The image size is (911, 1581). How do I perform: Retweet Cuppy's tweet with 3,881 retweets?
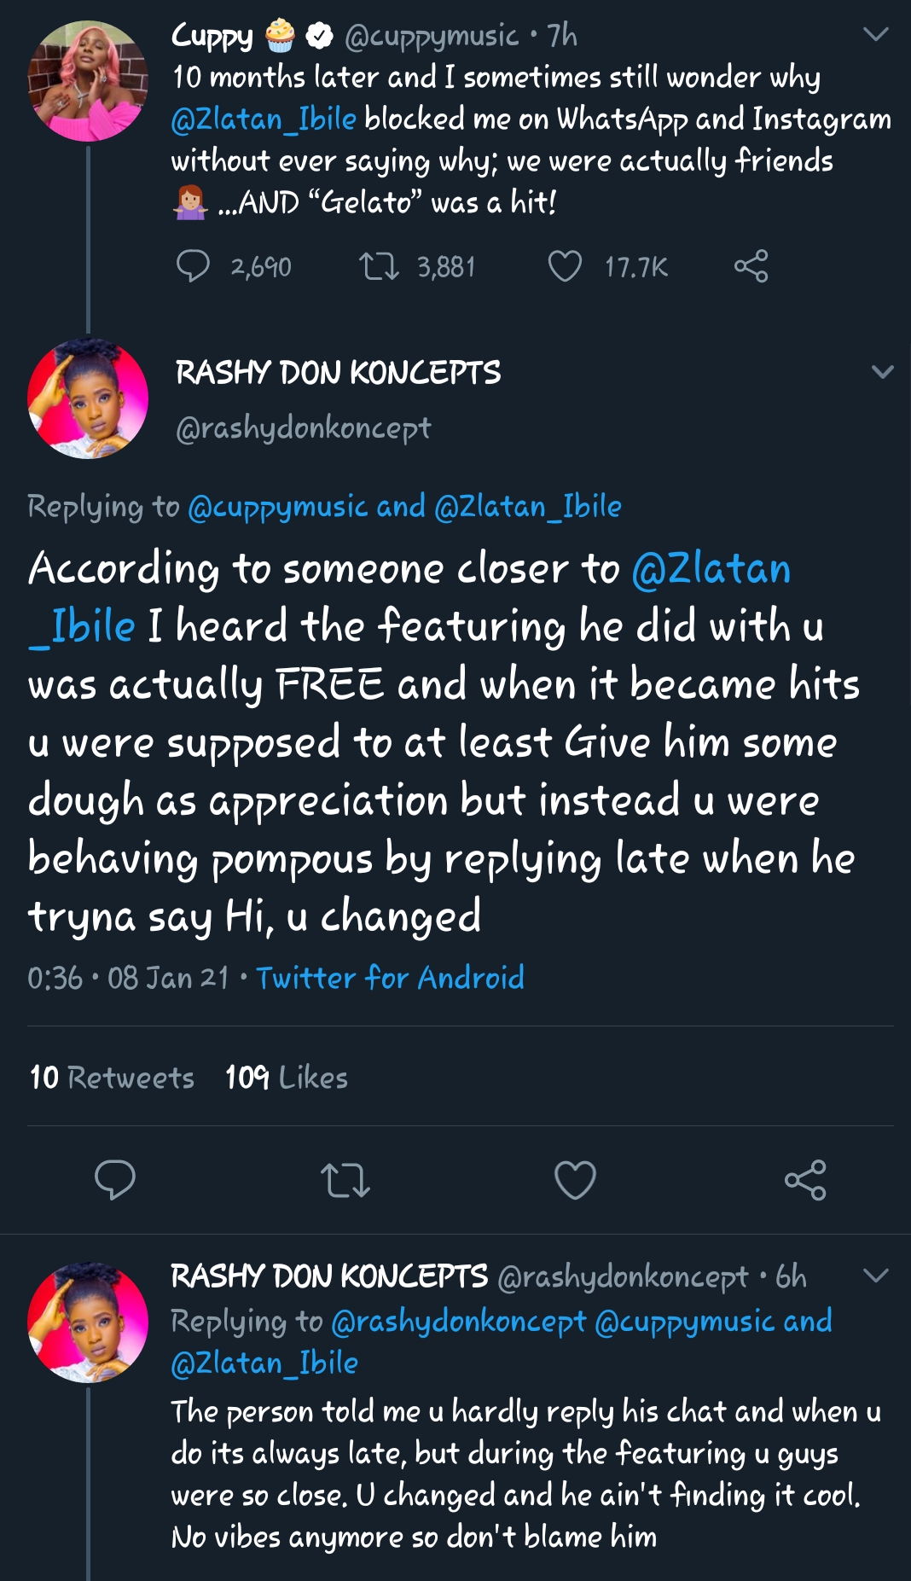click(378, 266)
